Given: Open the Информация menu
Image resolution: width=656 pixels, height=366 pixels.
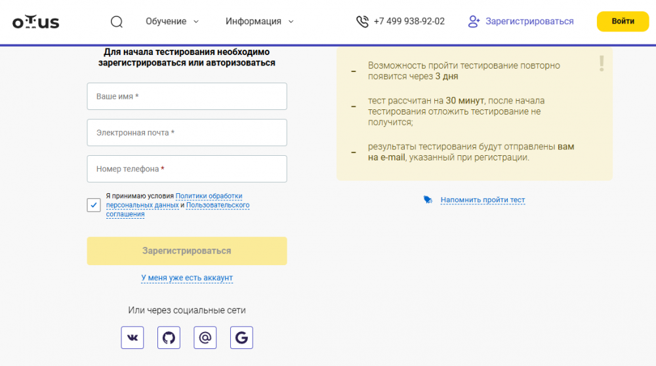Looking at the screenshot, I should pyautogui.click(x=253, y=22).
